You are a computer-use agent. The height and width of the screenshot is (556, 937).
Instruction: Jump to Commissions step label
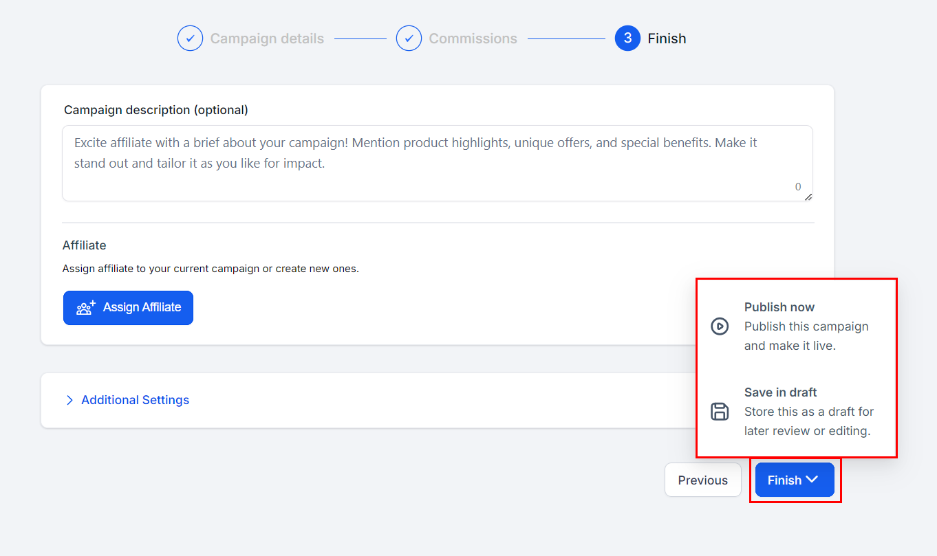pyautogui.click(x=473, y=38)
